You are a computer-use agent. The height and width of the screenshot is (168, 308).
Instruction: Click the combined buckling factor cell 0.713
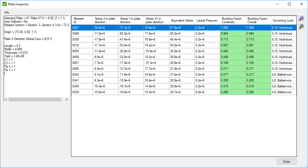[x=233, y=39]
